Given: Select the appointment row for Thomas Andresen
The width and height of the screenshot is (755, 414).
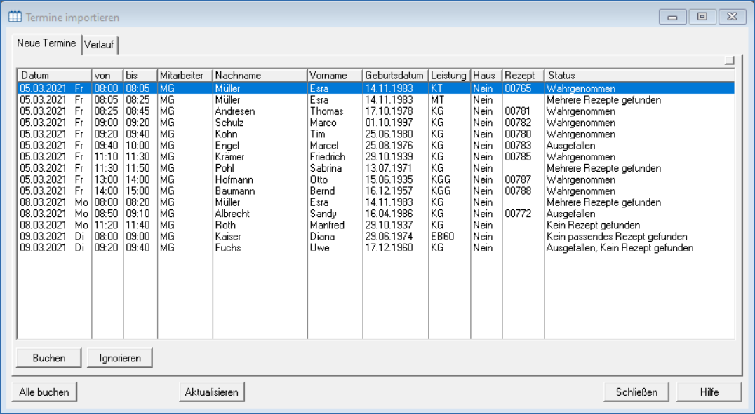Looking at the screenshot, I should point(281,111).
